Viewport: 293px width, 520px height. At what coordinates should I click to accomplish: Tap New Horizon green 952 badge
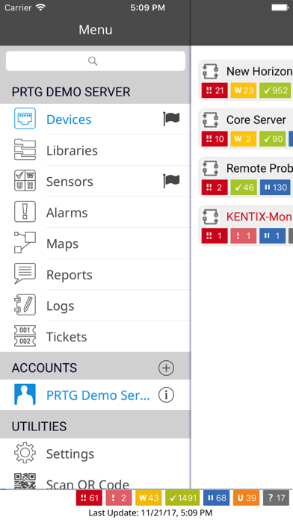click(275, 90)
